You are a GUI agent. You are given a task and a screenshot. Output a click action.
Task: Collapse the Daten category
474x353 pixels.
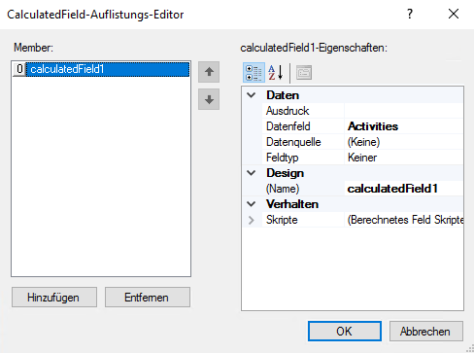pos(252,95)
